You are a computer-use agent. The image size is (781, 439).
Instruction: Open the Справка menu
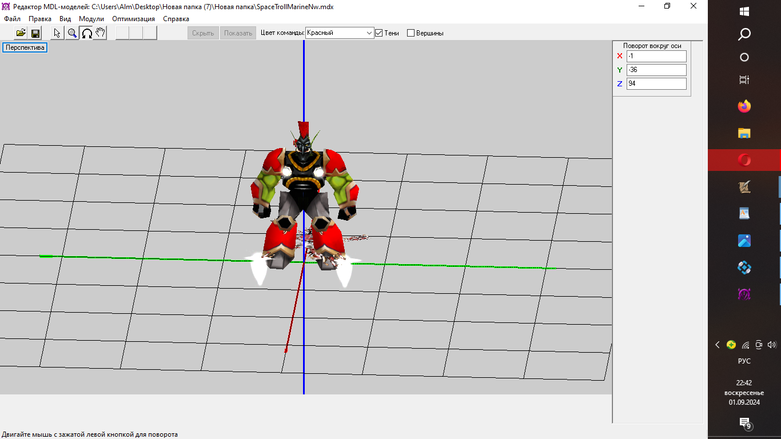coord(176,19)
